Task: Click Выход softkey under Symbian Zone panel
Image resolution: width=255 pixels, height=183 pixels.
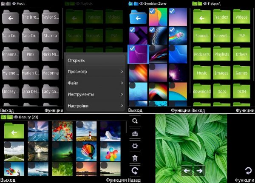Action: tap(135, 110)
